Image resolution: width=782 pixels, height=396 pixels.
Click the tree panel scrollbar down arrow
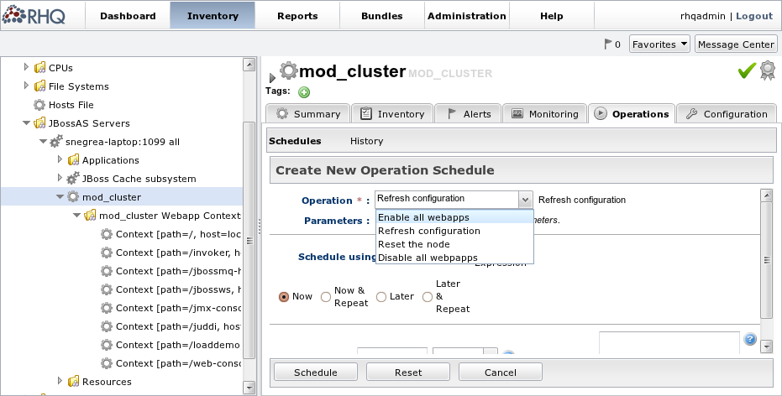coord(249,387)
